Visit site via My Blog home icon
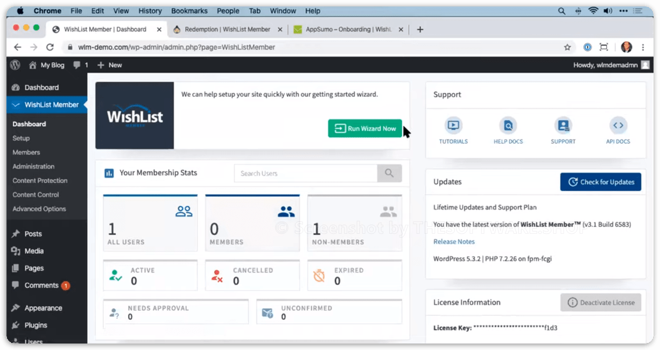Screen dimensions: 660x350 (x=46, y=65)
